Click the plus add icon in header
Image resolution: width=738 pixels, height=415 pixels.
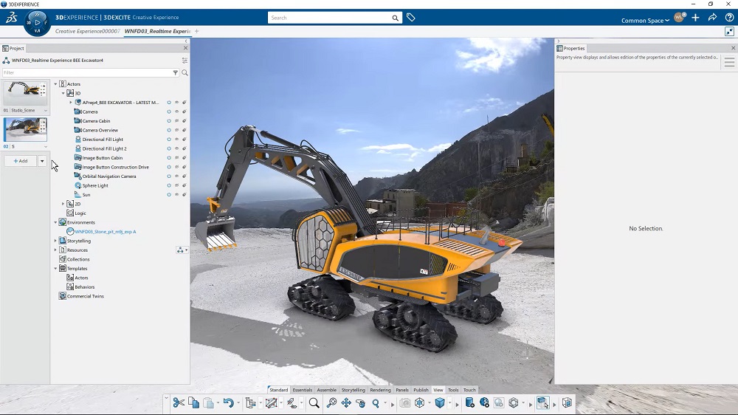695,18
